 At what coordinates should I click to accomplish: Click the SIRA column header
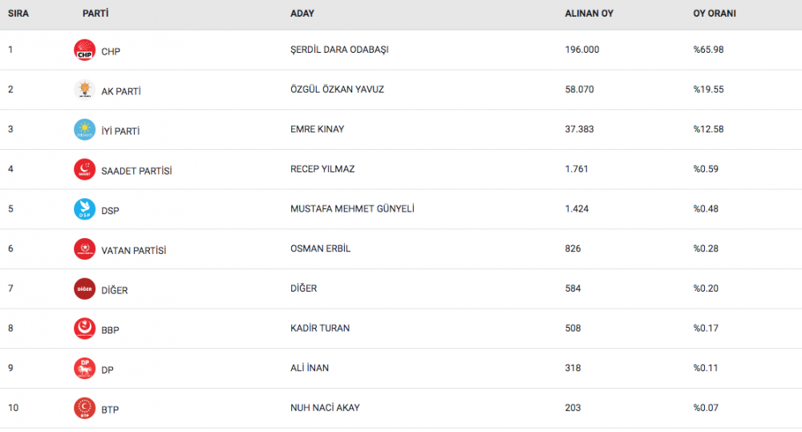(x=18, y=14)
